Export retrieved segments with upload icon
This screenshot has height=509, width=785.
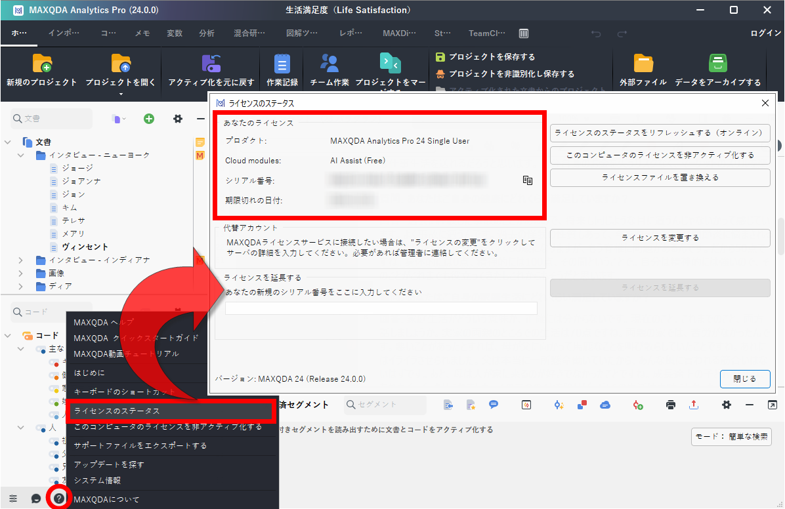(693, 405)
